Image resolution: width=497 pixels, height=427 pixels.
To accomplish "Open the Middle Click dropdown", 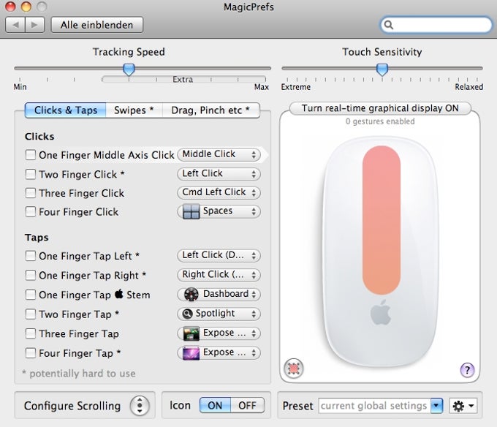I will pyautogui.click(x=219, y=154).
